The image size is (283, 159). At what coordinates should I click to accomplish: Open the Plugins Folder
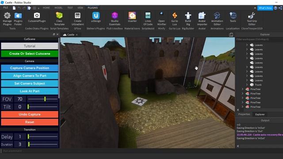click(x=18, y=19)
